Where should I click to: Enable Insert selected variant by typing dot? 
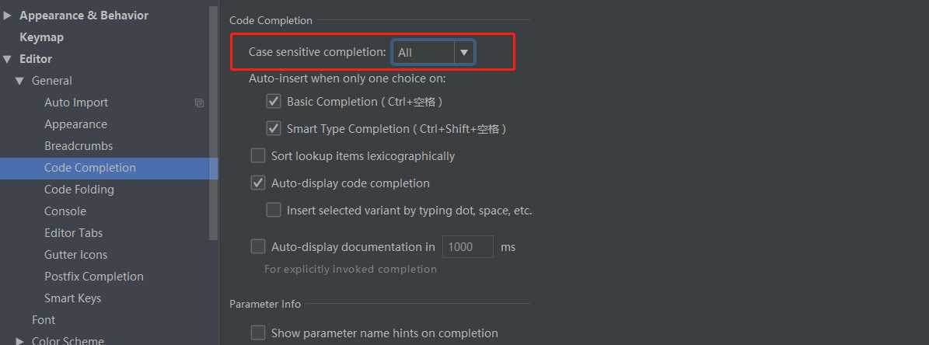[273, 210]
